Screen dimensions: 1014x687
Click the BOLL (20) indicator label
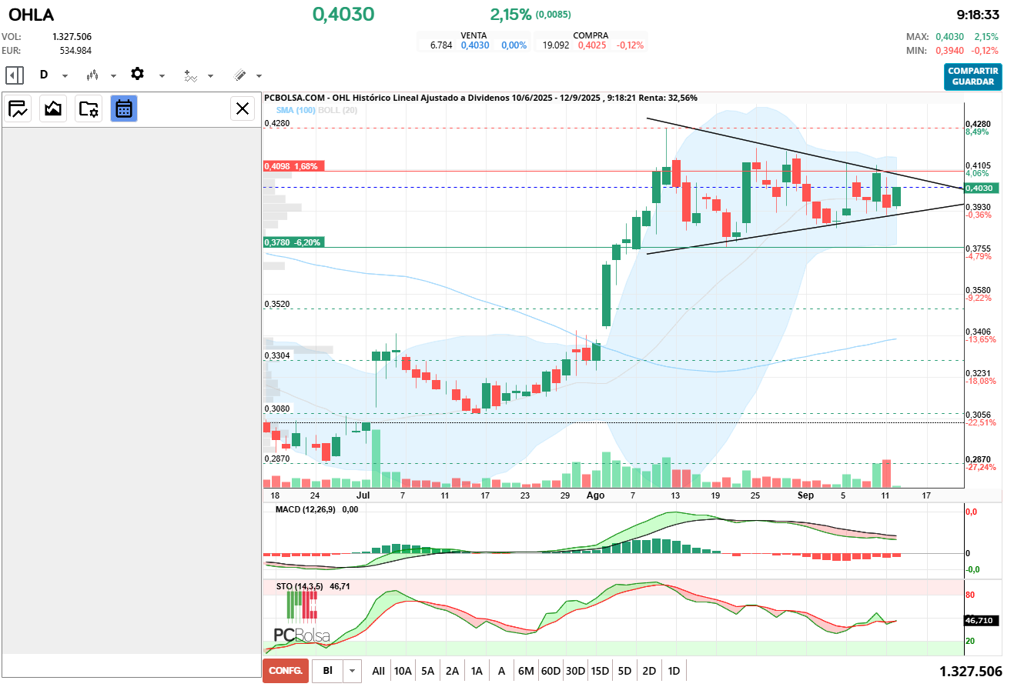point(337,111)
